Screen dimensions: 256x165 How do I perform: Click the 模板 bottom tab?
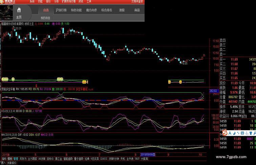click(10, 159)
